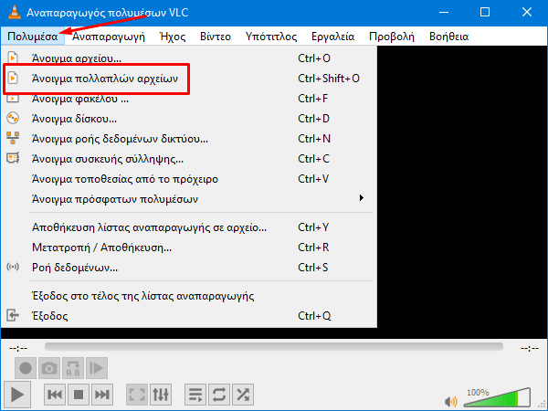Skip to previous media track
Viewport: 548px width, 411px height.
pos(55,395)
